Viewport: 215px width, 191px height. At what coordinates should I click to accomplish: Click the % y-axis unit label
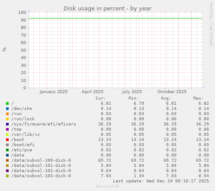pos(4,50)
